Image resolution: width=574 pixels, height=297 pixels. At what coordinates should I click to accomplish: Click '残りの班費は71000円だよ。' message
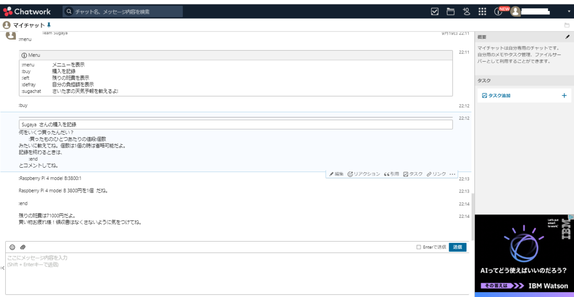47,215
